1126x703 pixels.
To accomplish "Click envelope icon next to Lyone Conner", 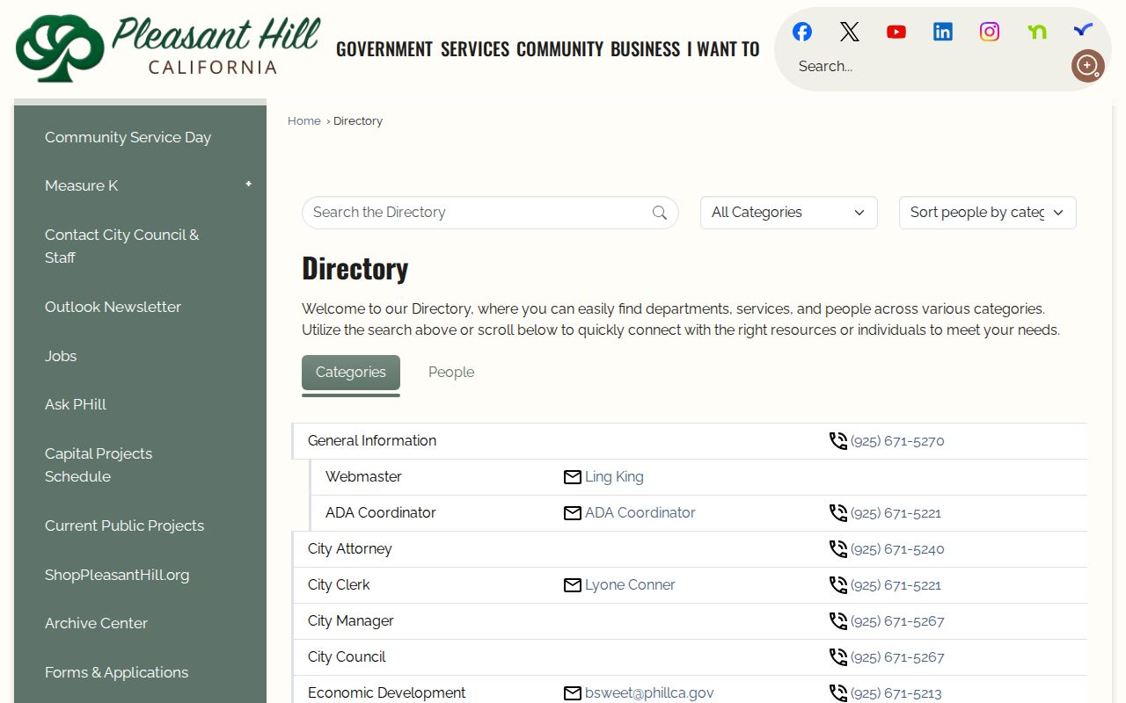I will coord(573,585).
